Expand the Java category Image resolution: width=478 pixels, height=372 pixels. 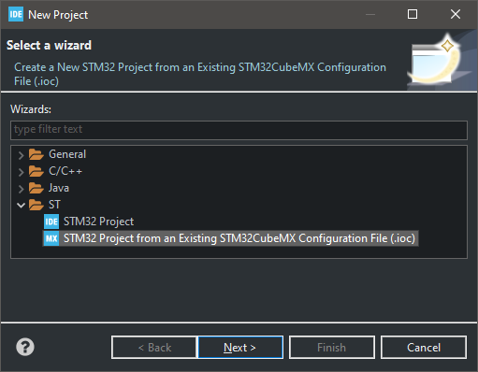click(21, 189)
